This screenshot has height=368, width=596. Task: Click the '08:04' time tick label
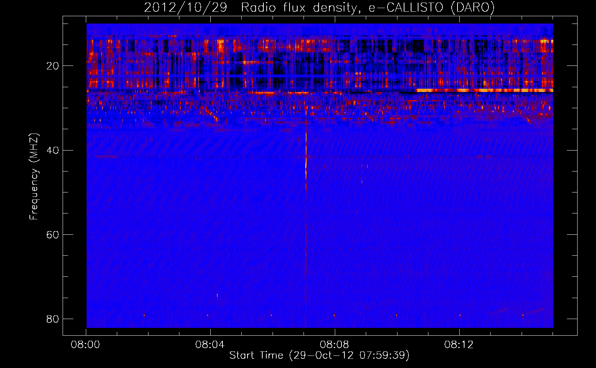coord(210,345)
